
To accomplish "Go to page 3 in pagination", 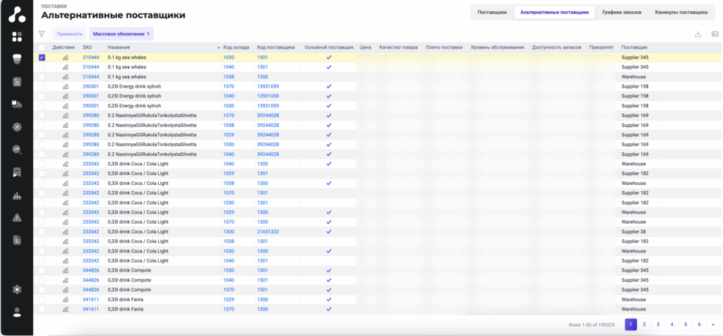I will (658, 324).
